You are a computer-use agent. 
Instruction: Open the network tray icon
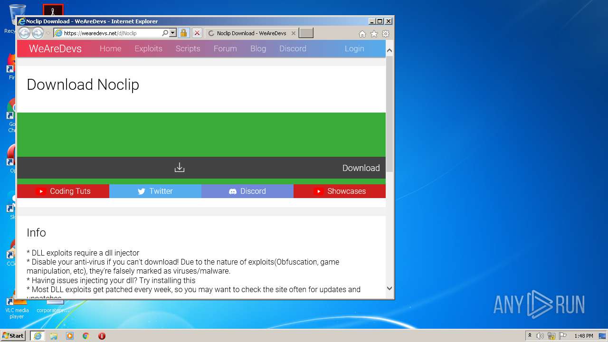(x=551, y=335)
